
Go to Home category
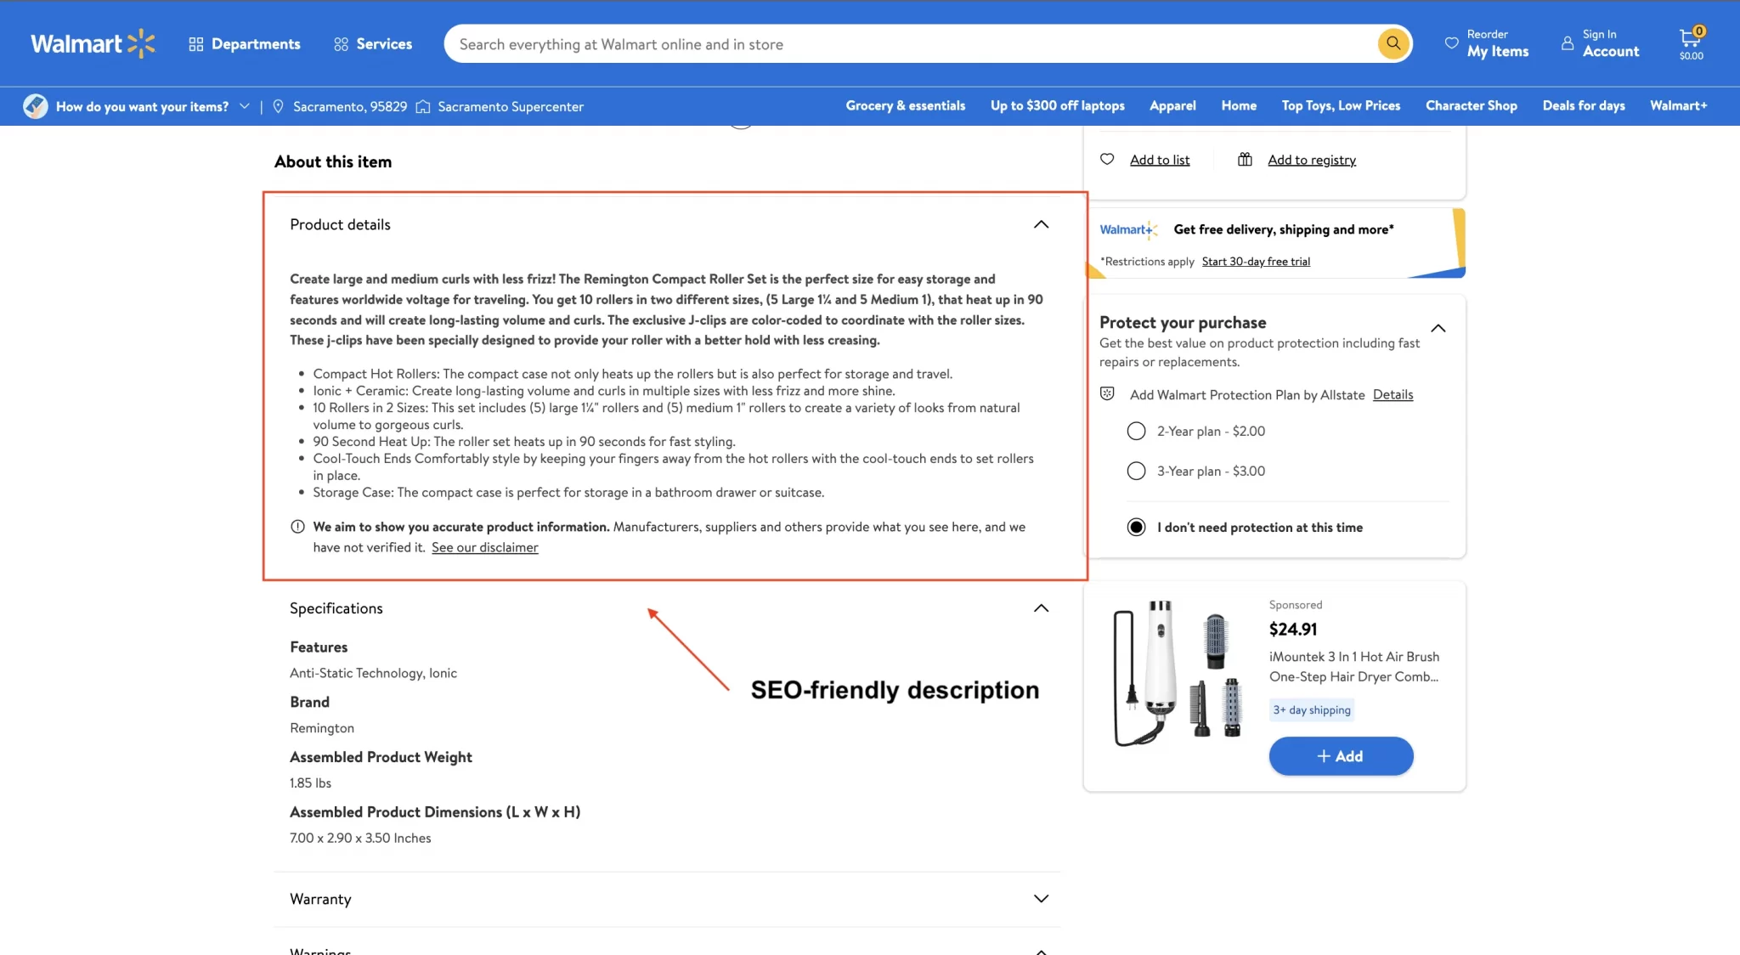[x=1239, y=105]
